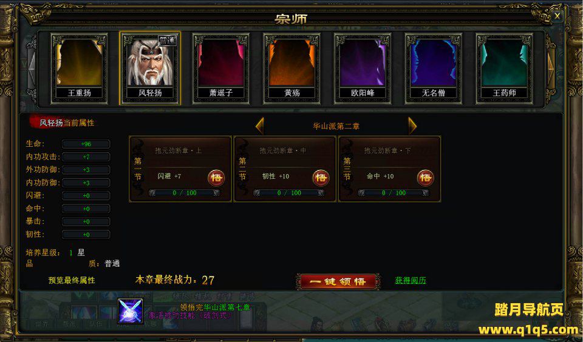Click the 破剑式 passive skill icon
This screenshot has width=583, height=342.
(x=130, y=311)
